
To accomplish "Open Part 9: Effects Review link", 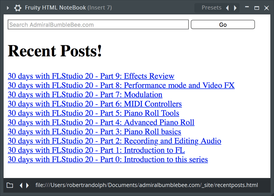I will click(x=91, y=76).
